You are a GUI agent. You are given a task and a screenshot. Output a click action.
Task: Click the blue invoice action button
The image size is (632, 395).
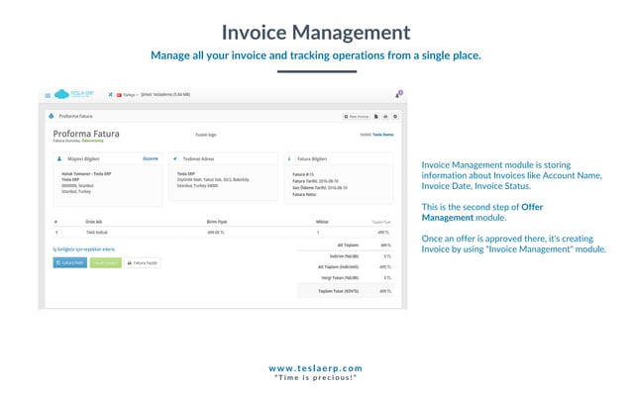pos(70,263)
